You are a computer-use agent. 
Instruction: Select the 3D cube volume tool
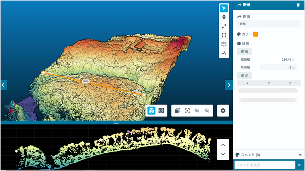[x=224, y=44]
